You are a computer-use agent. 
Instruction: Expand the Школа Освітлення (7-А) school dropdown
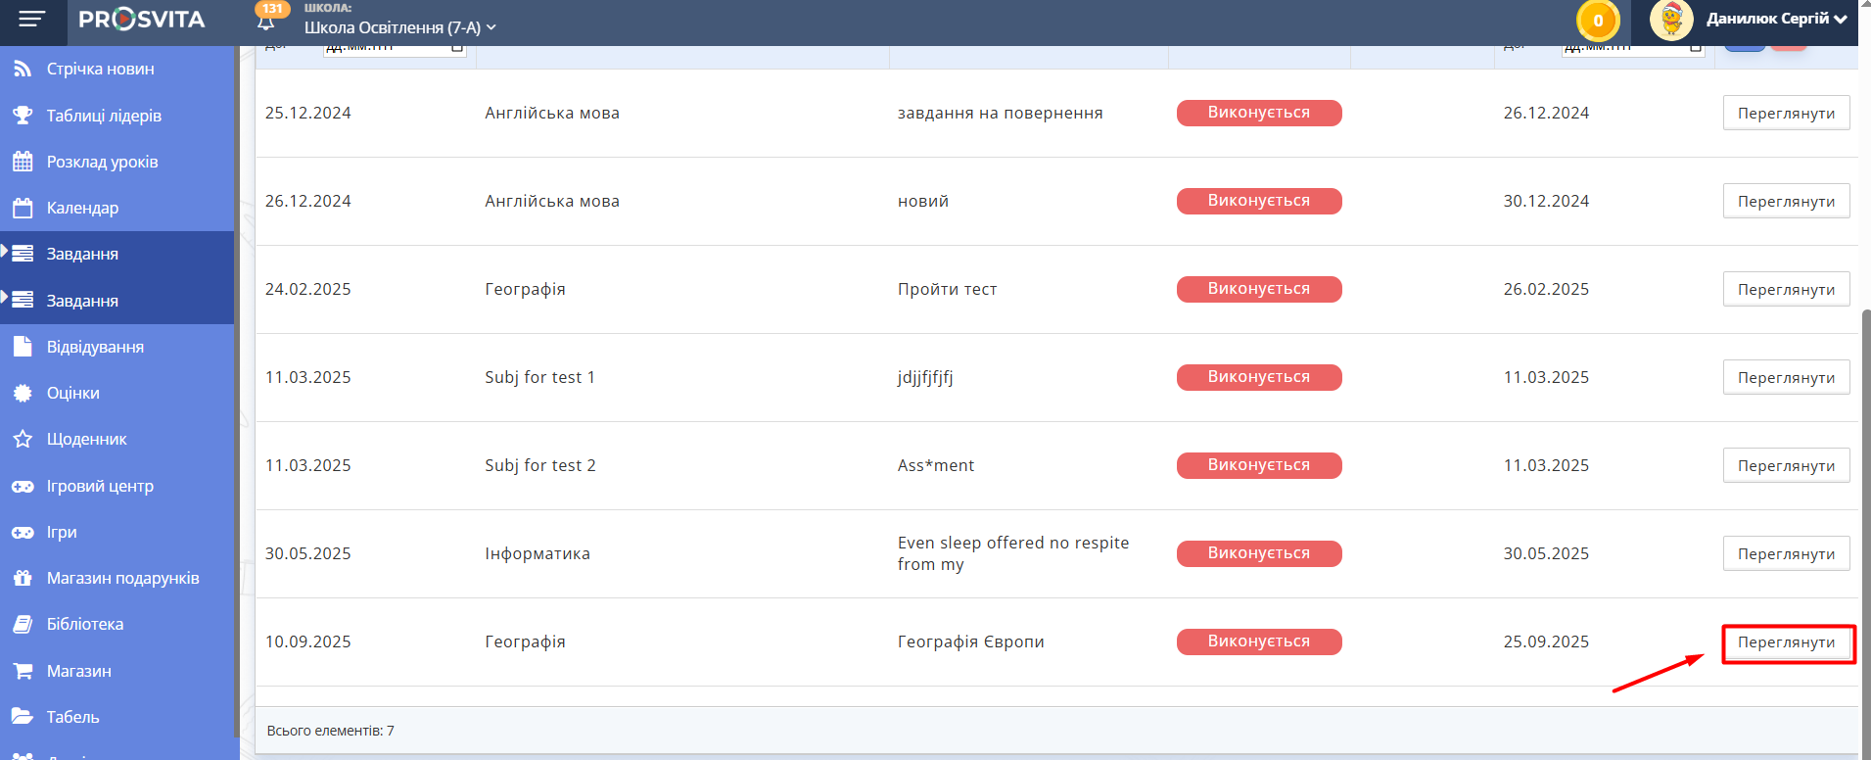pos(399,27)
